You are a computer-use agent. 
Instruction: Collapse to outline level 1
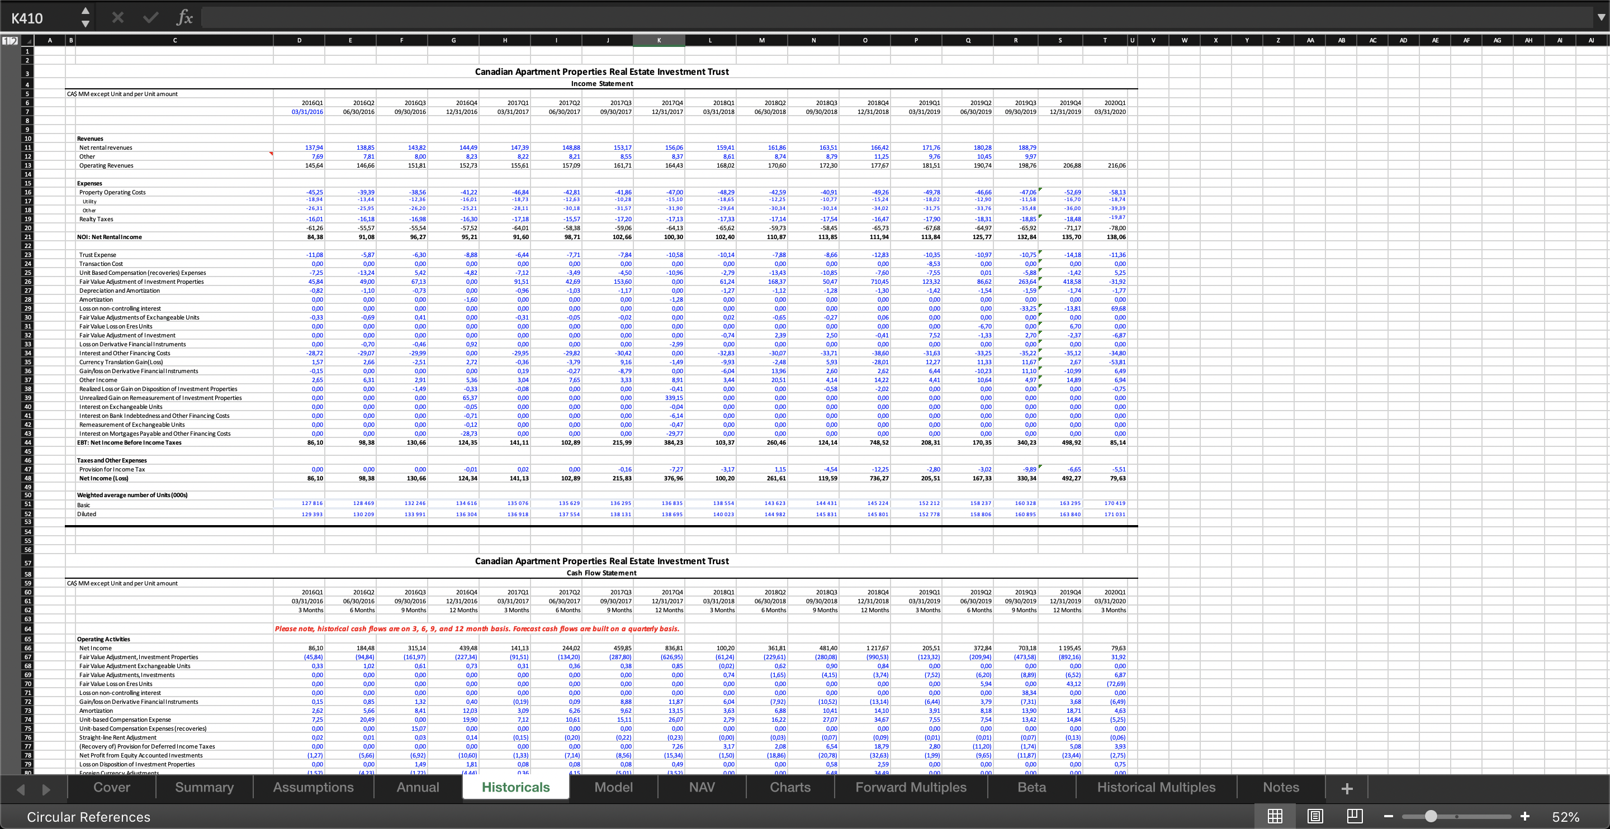(7, 41)
